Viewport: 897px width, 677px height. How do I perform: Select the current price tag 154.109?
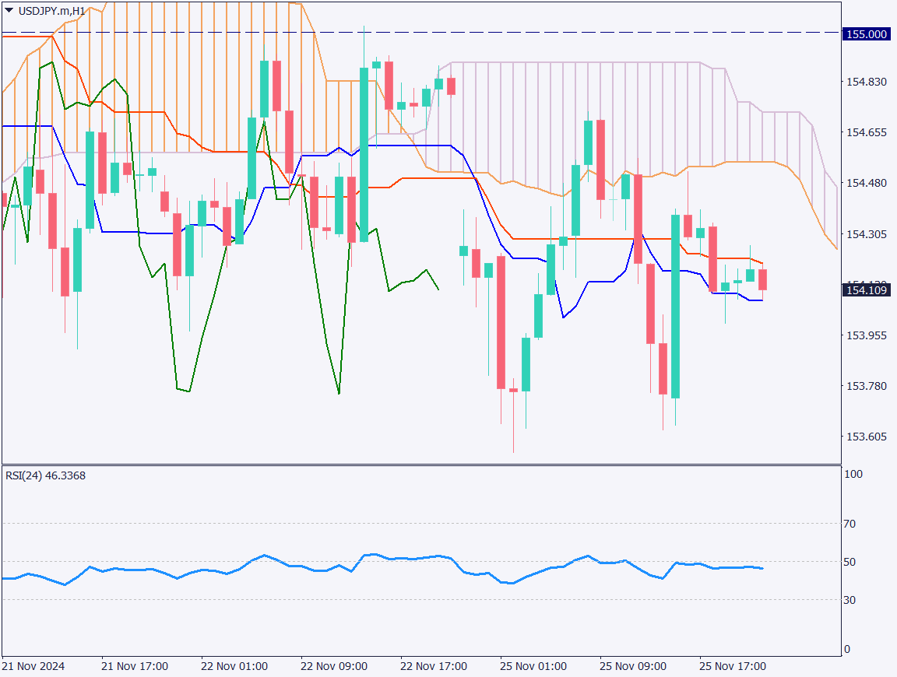click(866, 290)
